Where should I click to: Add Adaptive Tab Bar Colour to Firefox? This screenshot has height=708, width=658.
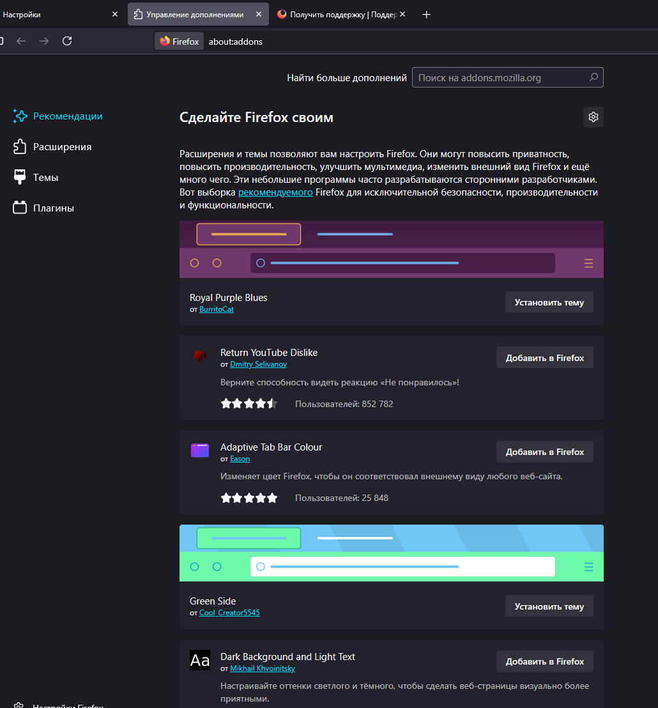pyautogui.click(x=545, y=452)
